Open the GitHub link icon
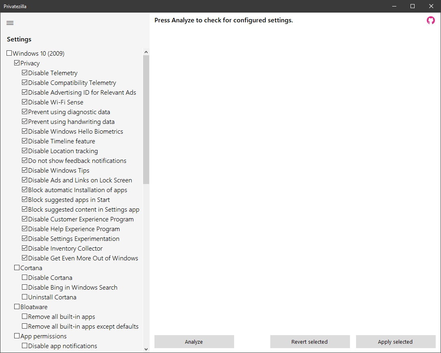441x353 pixels. coord(430,20)
